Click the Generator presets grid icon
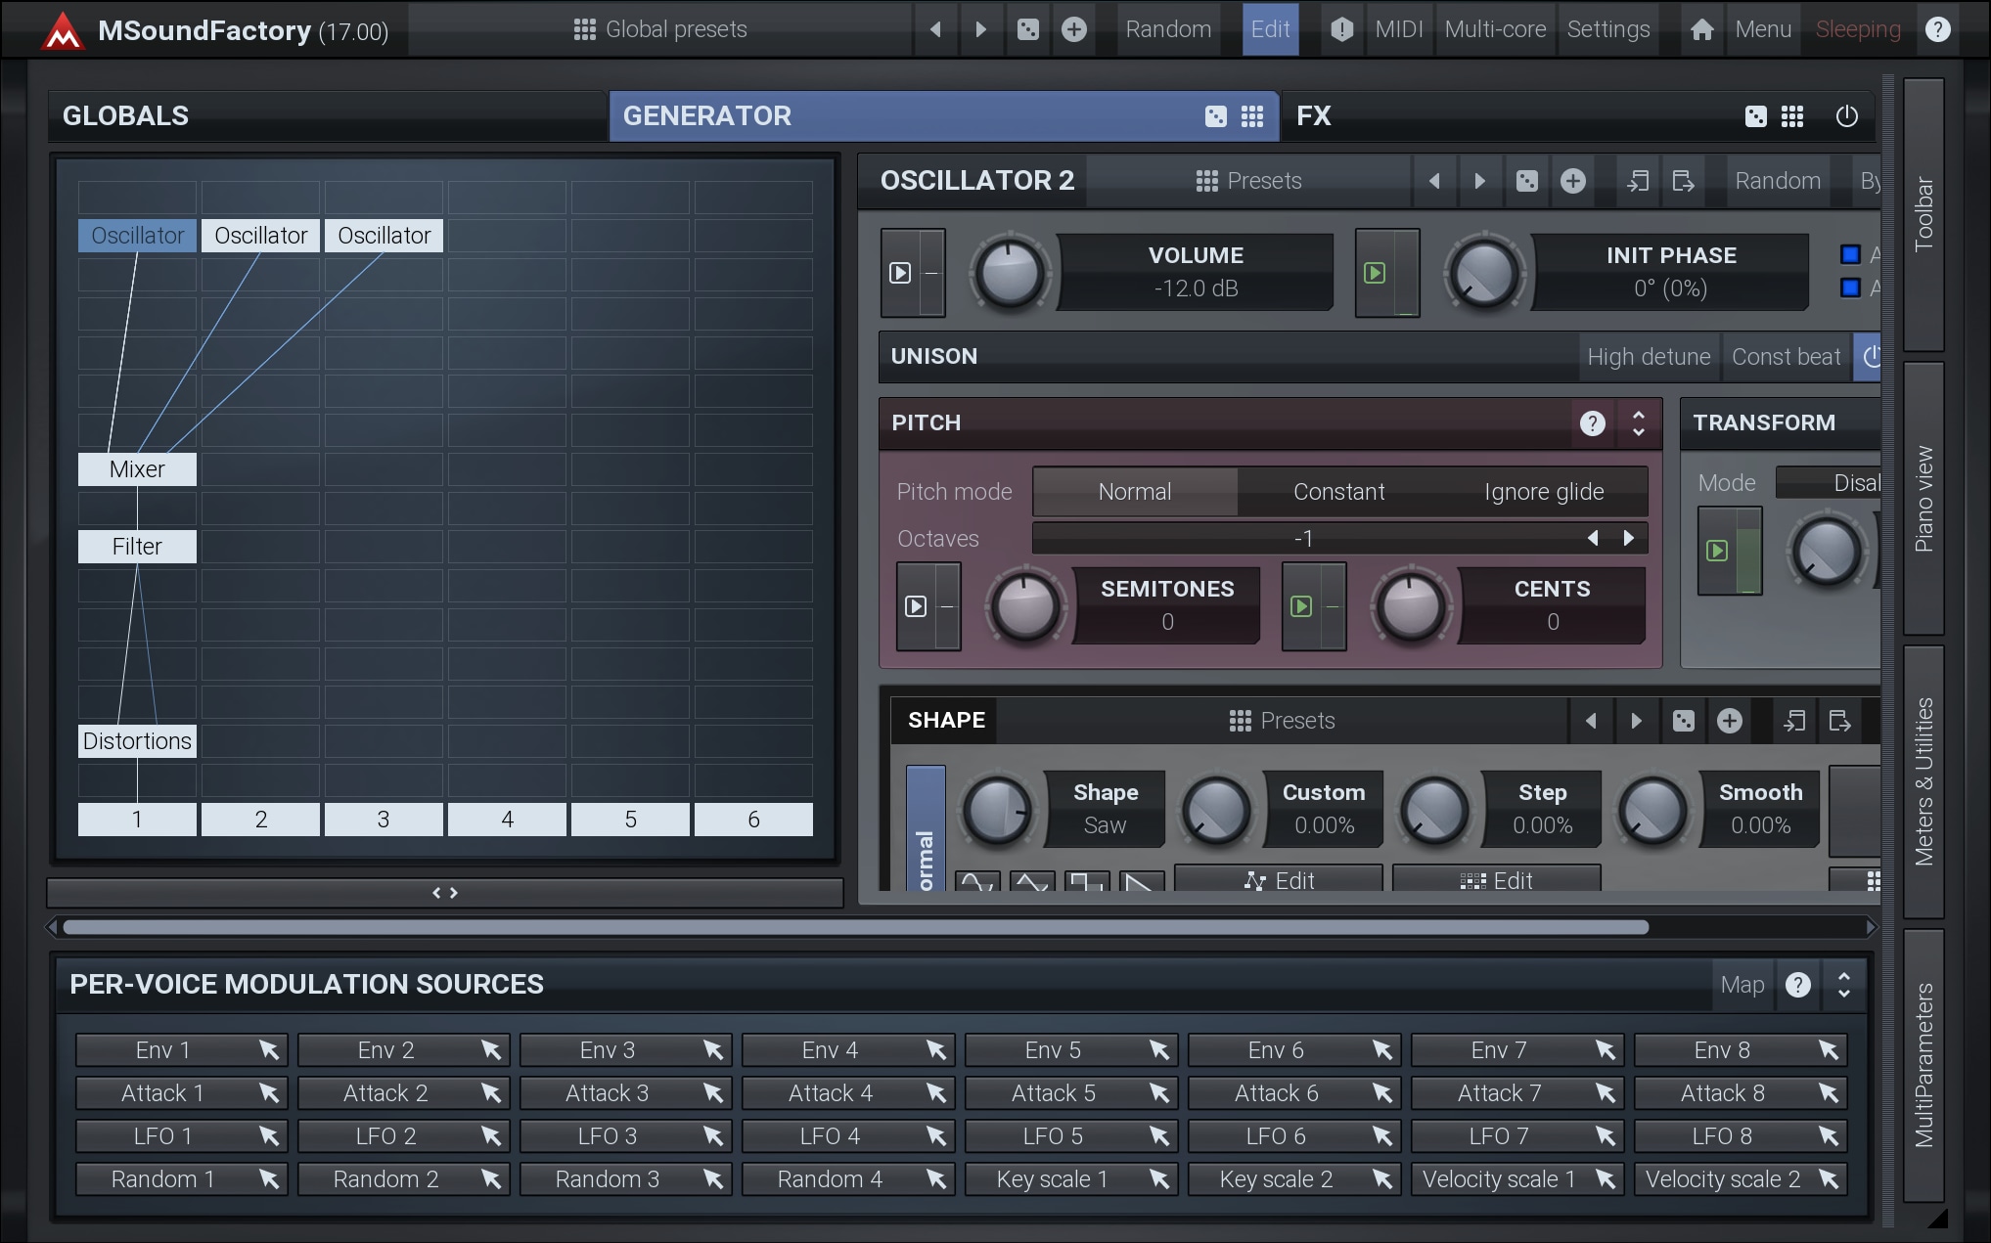This screenshot has height=1243, width=1991. (1252, 116)
